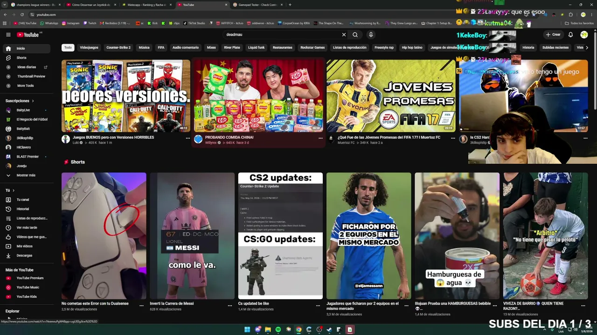Open the Twitch bookmark
597x335 pixels.
tap(90, 23)
